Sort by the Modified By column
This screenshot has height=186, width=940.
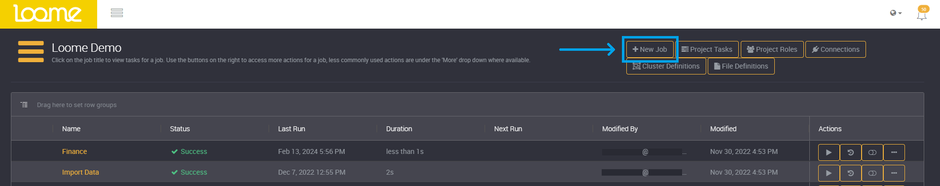(620, 129)
